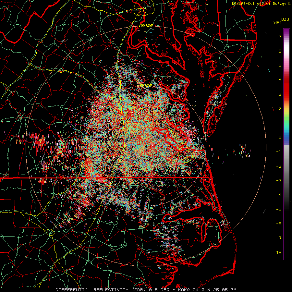Screen dimensions: 292x292
Task: Click the "KAKQ" station identifier in the caption
Action: [184, 290]
